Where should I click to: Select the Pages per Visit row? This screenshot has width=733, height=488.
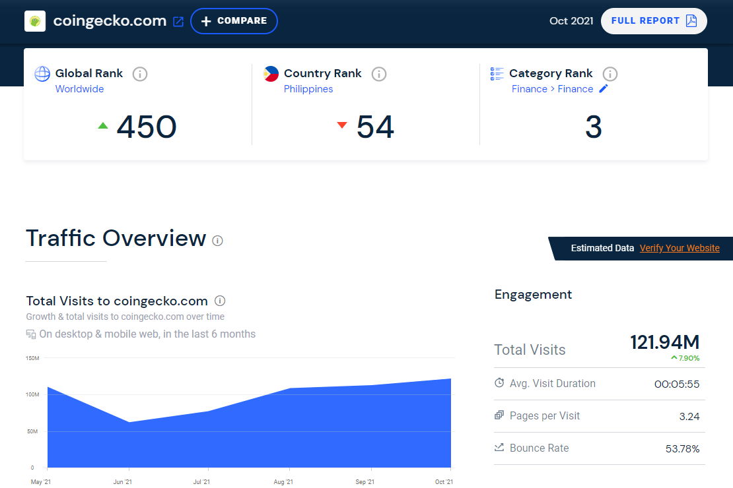[x=598, y=416]
